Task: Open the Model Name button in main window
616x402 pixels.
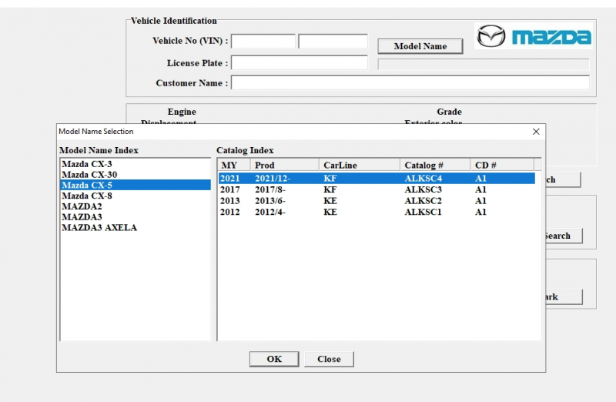Action: click(x=420, y=46)
